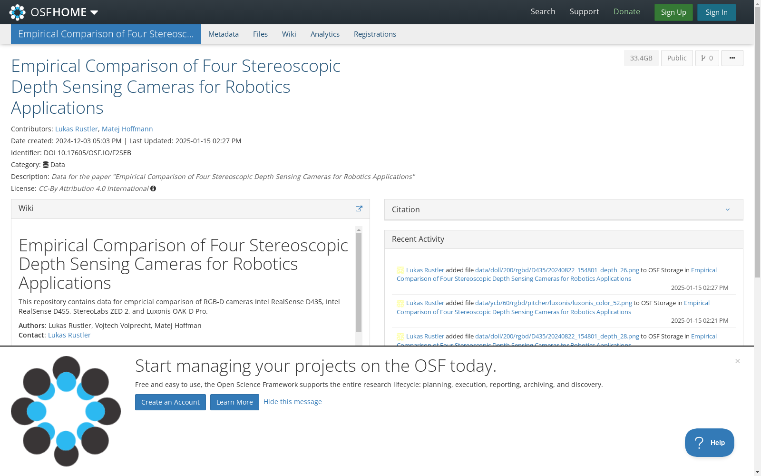Open the OSF HOME dropdown arrow
Viewport: 761px width, 476px height.
point(94,12)
